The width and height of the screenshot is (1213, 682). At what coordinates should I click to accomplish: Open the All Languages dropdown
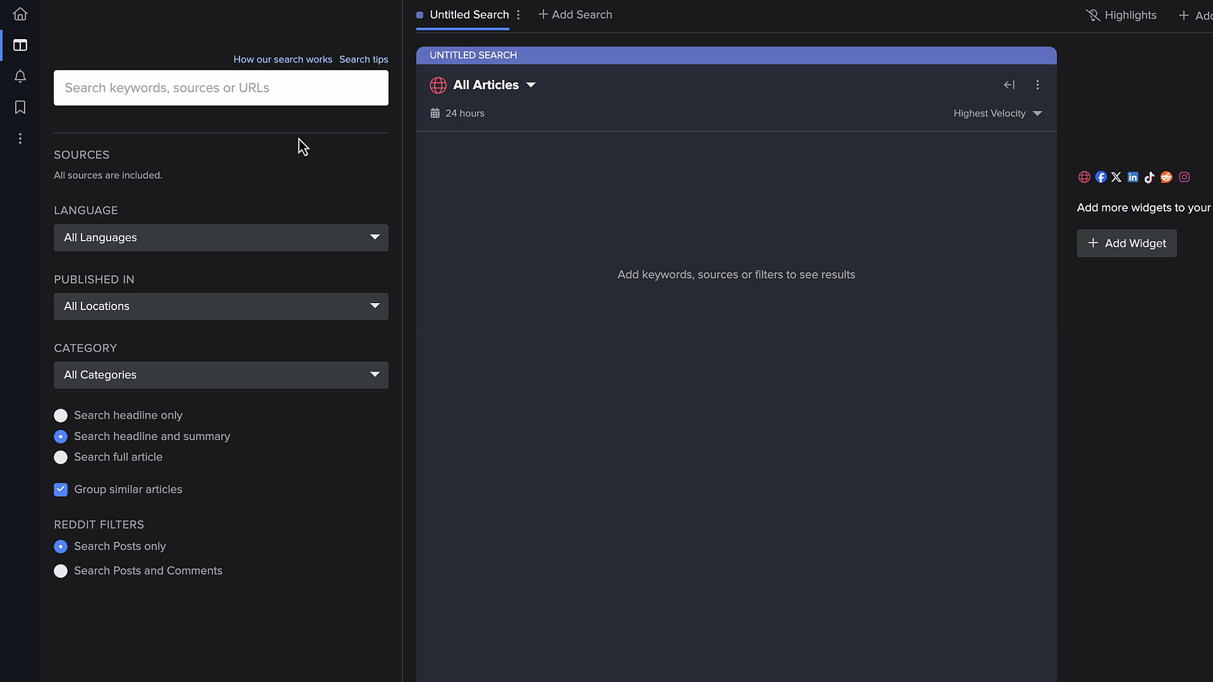coord(220,237)
